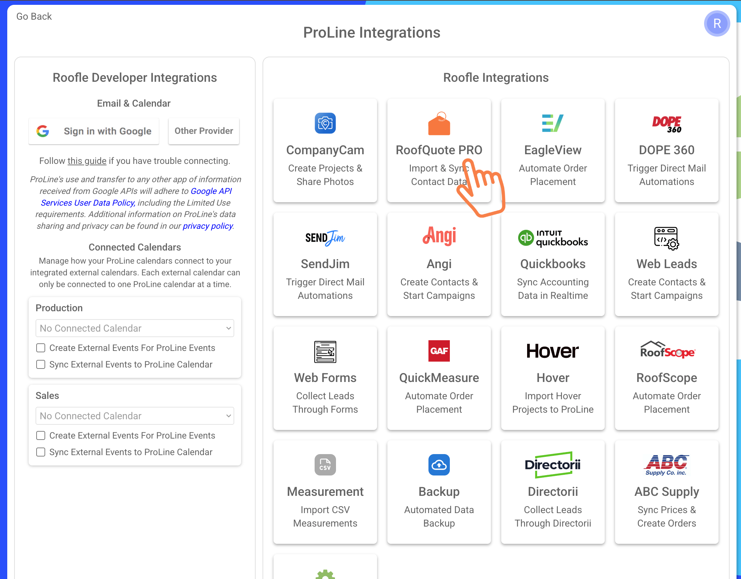This screenshot has width=741, height=579.
Task: Select the red Angi logo
Action: point(439,236)
